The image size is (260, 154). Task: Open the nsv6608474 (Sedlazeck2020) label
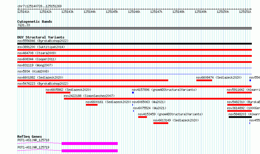pos(219,77)
